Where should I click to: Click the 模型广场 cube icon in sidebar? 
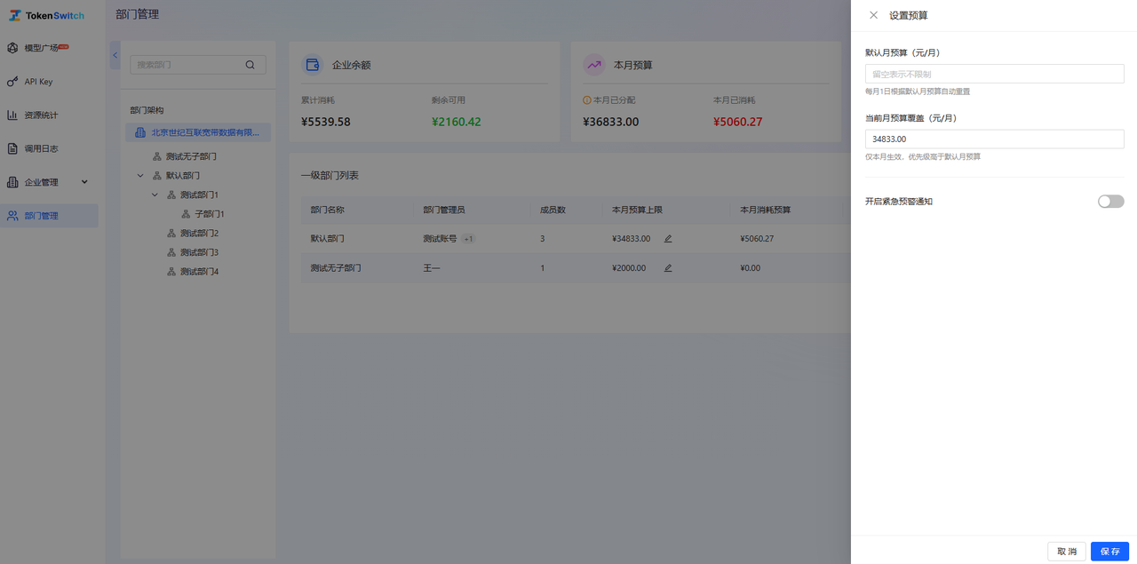point(12,48)
